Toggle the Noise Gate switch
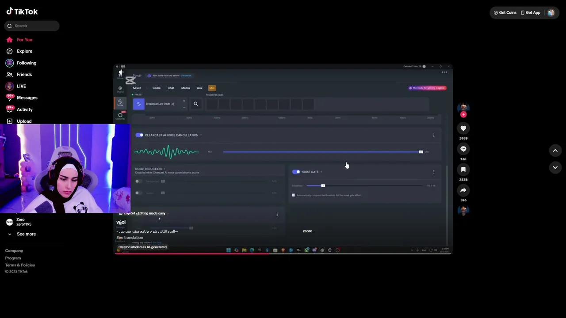This screenshot has width=566, height=318. click(296, 172)
